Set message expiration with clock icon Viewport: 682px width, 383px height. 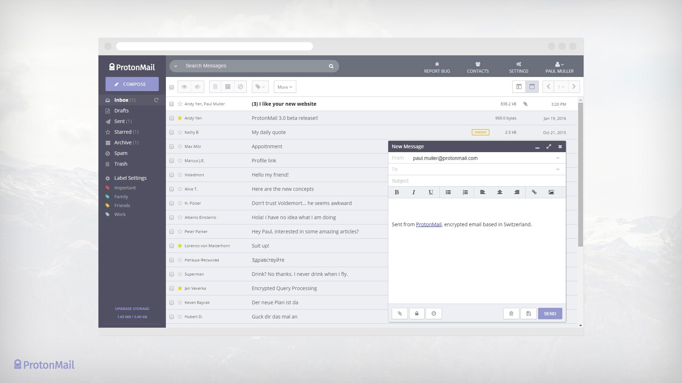tap(434, 313)
